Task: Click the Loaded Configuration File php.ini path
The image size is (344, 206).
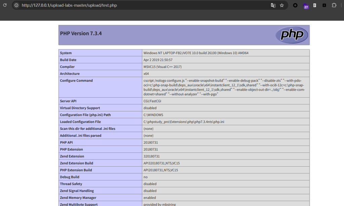Action: pos(184,122)
